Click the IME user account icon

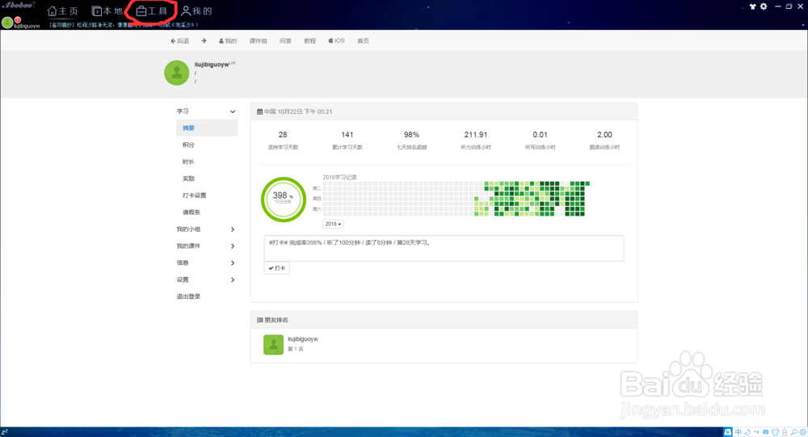[x=785, y=432]
